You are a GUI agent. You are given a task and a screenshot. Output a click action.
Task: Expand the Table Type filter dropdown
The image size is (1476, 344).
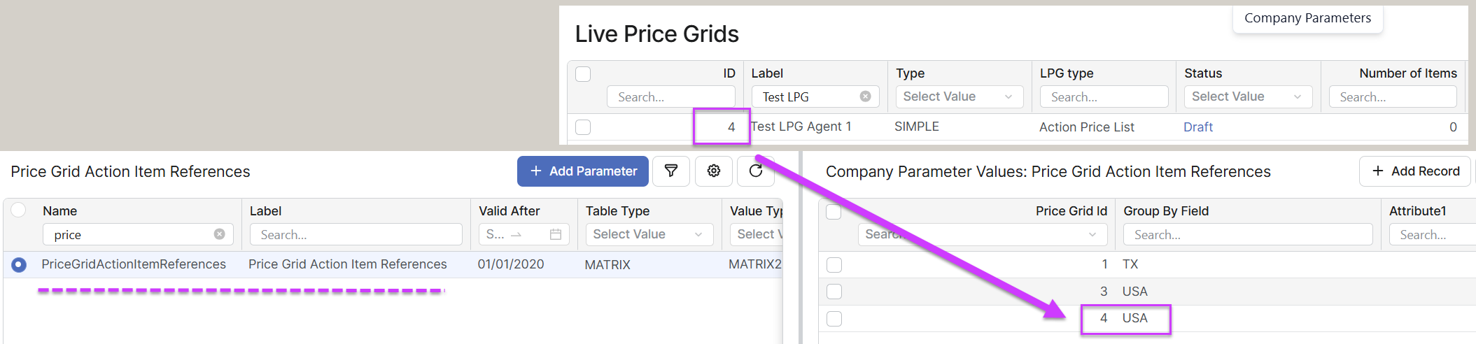click(x=649, y=234)
